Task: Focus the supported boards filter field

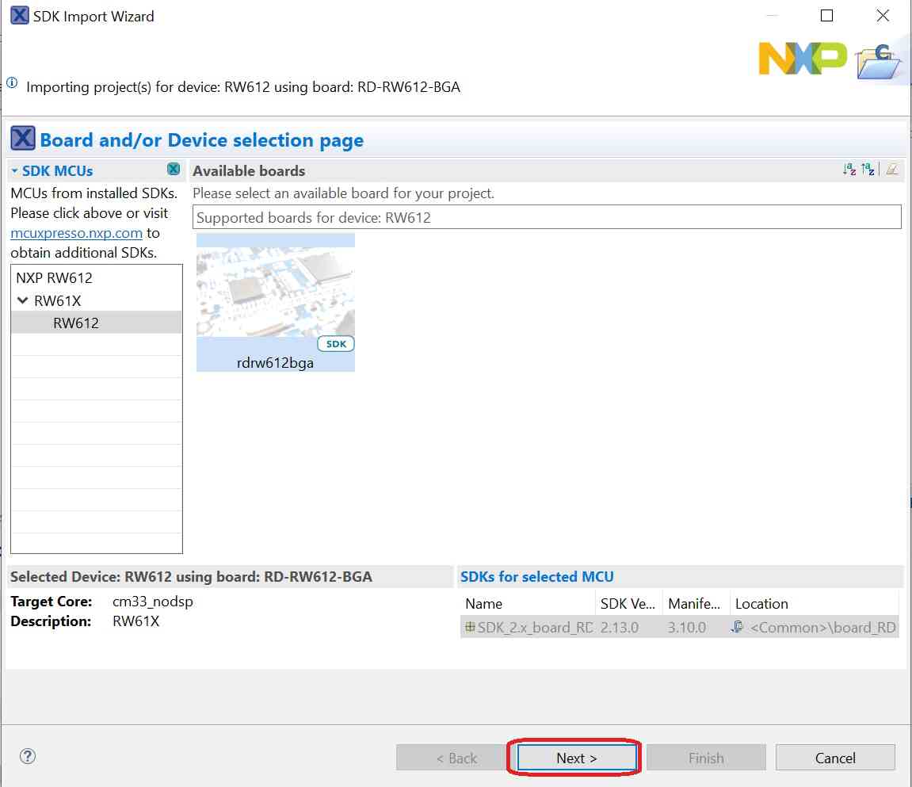Action: (x=547, y=217)
